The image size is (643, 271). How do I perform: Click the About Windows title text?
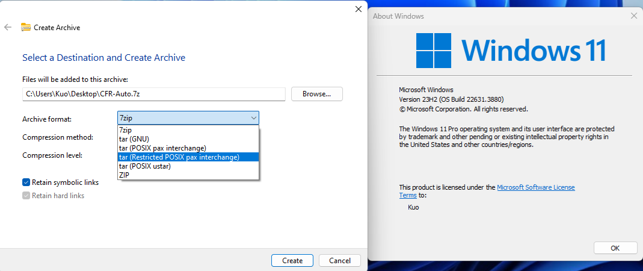pyautogui.click(x=398, y=16)
